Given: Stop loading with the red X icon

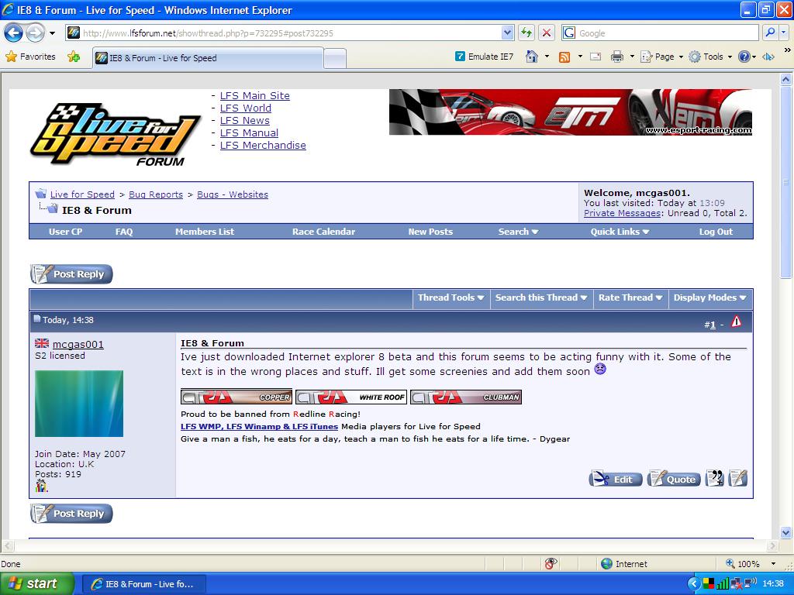Looking at the screenshot, I should (547, 33).
